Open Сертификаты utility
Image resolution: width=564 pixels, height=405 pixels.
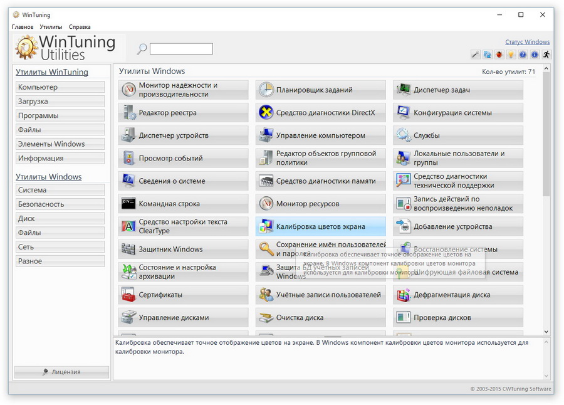tap(183, 295)
